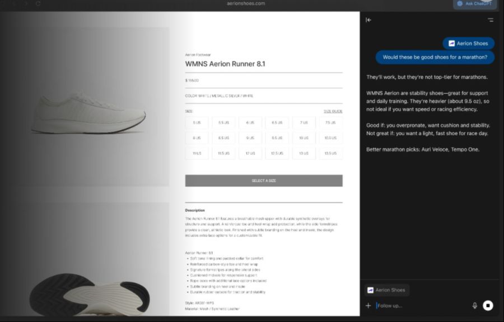Select the 5 US size option
This screenshot has width=504, height=322.
coord(197,122)
